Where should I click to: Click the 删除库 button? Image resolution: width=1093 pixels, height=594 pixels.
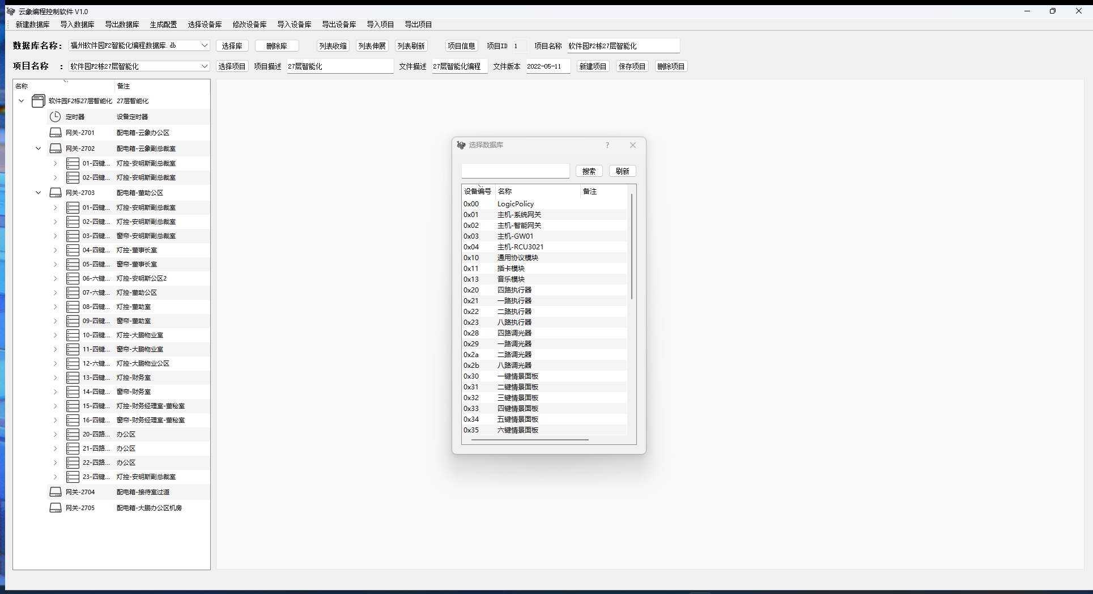tap(277, 46)
